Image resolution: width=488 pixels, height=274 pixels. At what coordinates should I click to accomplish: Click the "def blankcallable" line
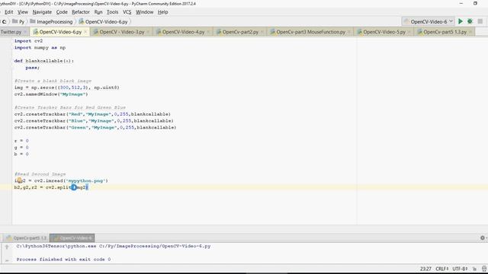click(44, 61)
